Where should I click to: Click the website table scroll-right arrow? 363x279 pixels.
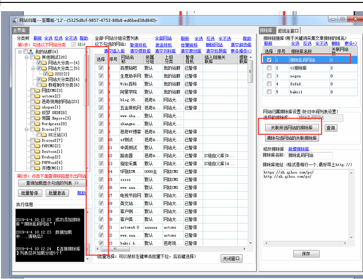[x=245, y=248]
